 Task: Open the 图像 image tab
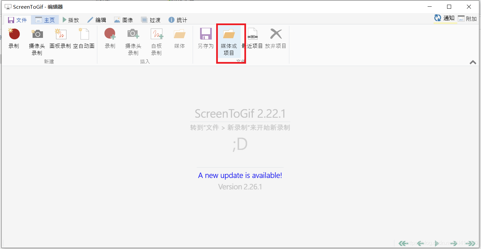tap(124, 20)
